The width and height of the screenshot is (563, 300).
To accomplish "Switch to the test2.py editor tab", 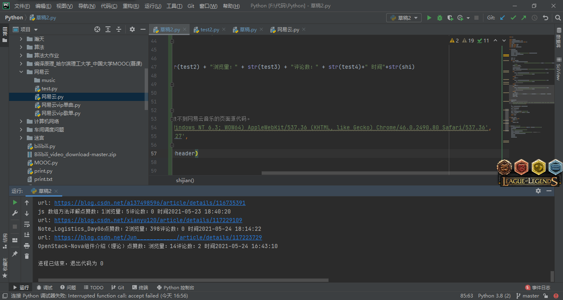I will coord(209,30).
